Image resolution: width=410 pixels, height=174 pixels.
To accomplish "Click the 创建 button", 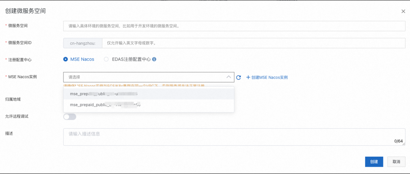I will 374,162.
